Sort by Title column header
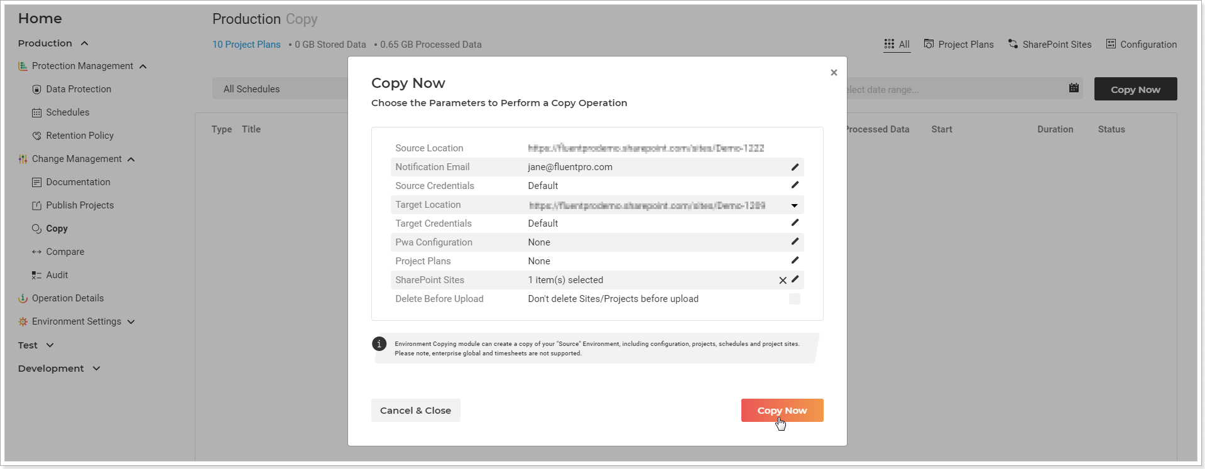The height and width of the screenshot is (469, 1205). [x=251, y=129]
